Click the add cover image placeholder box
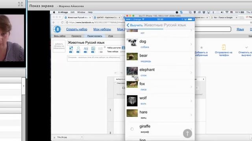This screenshot has width=252, height=141. click(59, 46)
